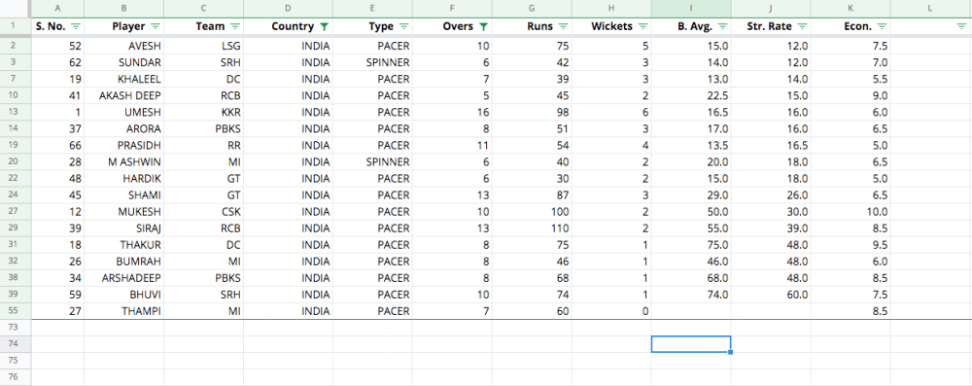The image size is (972, 386).
Task: Click the HARDIK player cell
Action: (x=124, y=179)
